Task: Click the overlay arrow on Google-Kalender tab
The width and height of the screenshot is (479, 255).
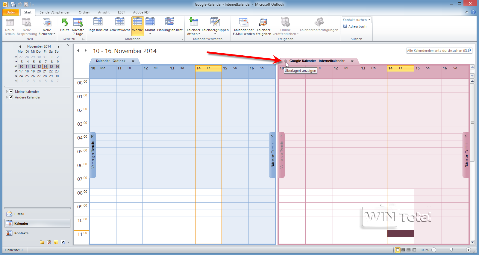Action: (x=286, y=61)
